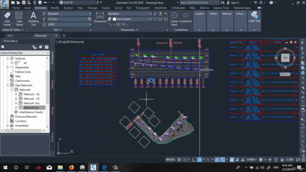Screen dimensions: 306x172
Task: Open the workspace switching gear icon
Action: point(261,160)
